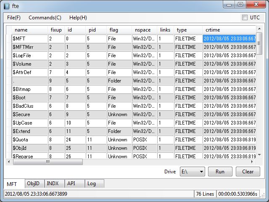The image size is (269, 202).
Task: Switch to the INDX tab
Action: click(x=54, y=183)
